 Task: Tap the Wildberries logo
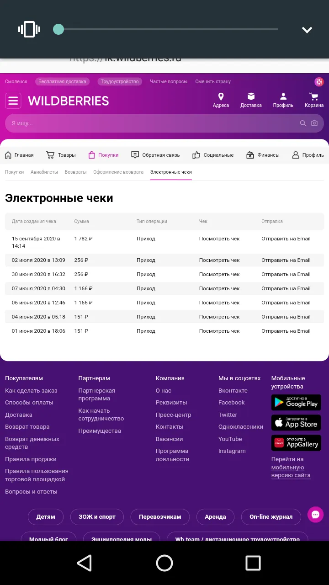pyautogui.click(x=69, y=101)
